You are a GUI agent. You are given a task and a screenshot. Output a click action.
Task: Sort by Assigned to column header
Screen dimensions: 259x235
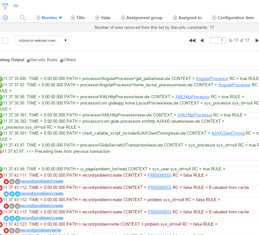click(190, 18)
